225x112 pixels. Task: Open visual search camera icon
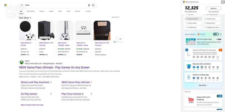tap(93, 5)
